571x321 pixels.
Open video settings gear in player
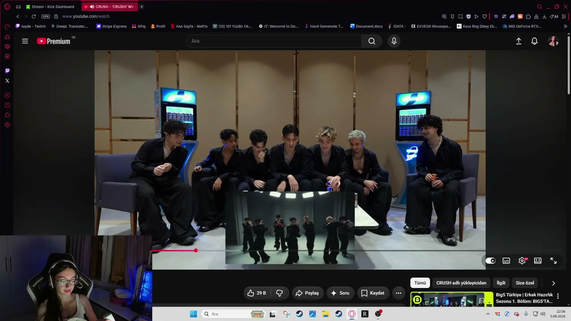[x=522, y=261]
